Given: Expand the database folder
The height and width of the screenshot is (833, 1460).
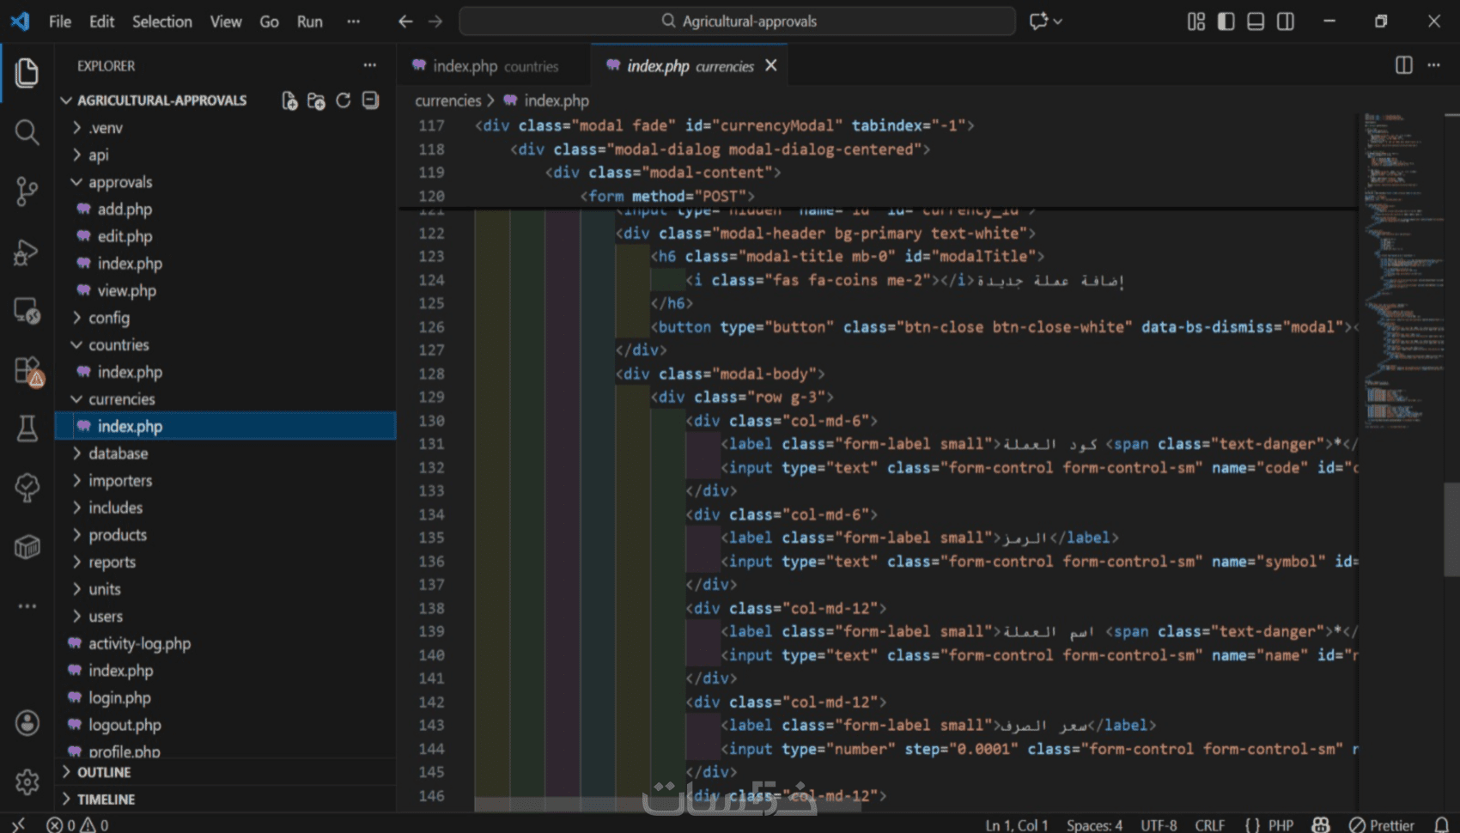Looking at the screenshot, I should [x=118, y=453].
